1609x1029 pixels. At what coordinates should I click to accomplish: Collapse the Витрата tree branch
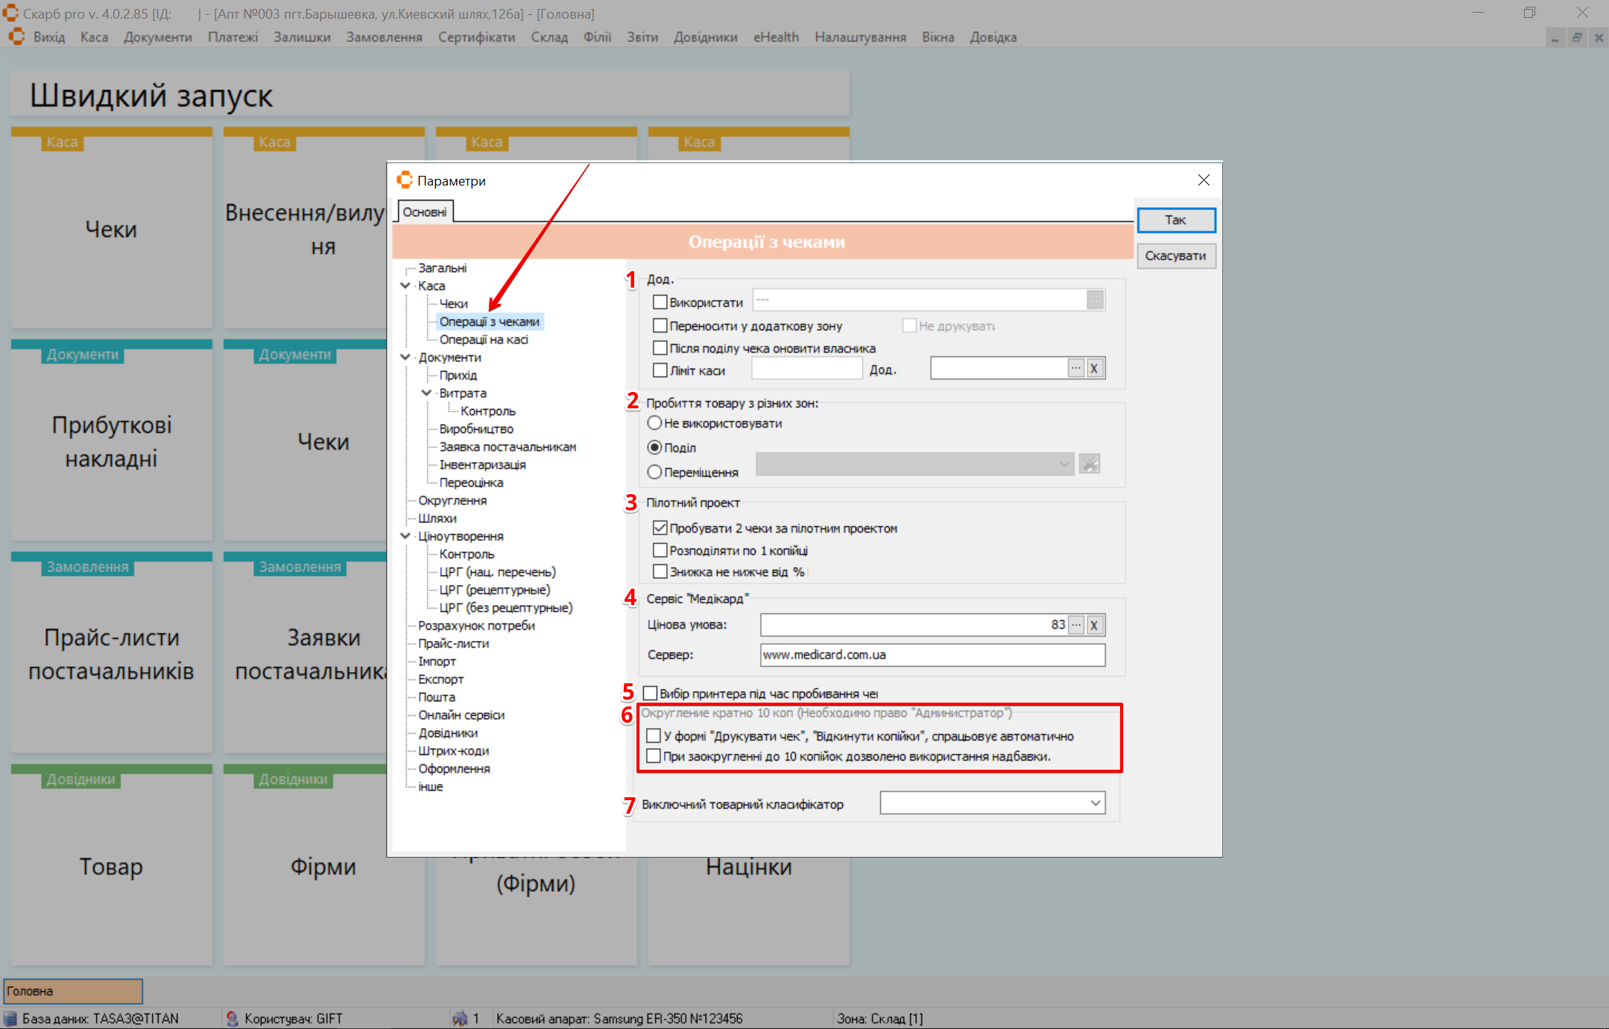click(426, 393)
